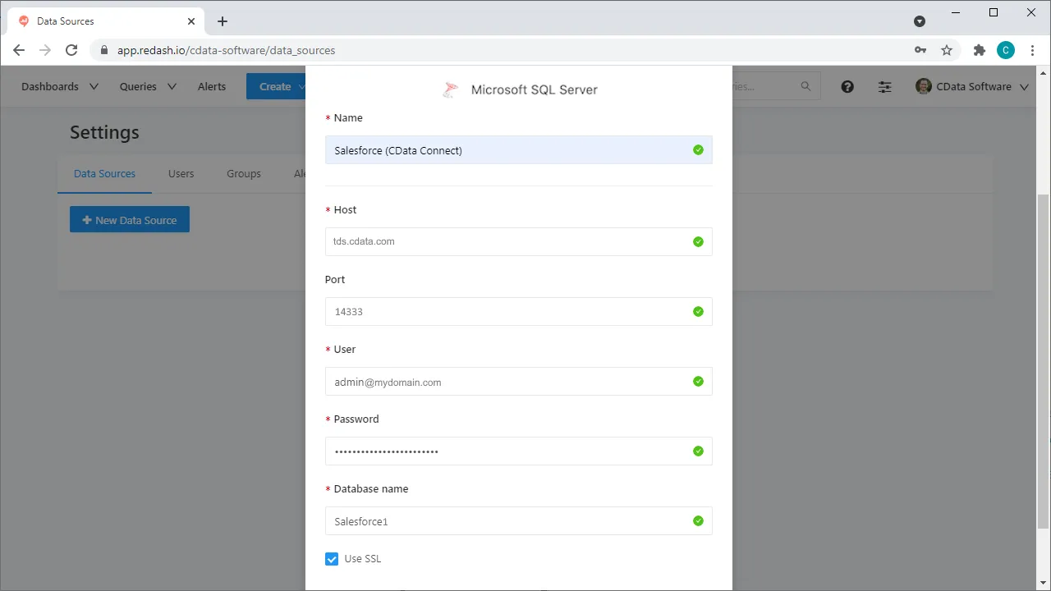Expand the Queries dropdown menu
Screen dimensions: 1051x591
[148, 87]
